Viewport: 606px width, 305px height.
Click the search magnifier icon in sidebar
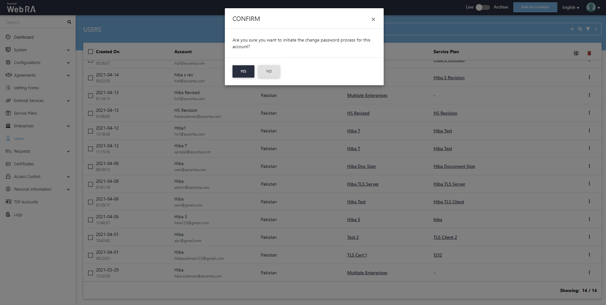click(x=69, y=22)
